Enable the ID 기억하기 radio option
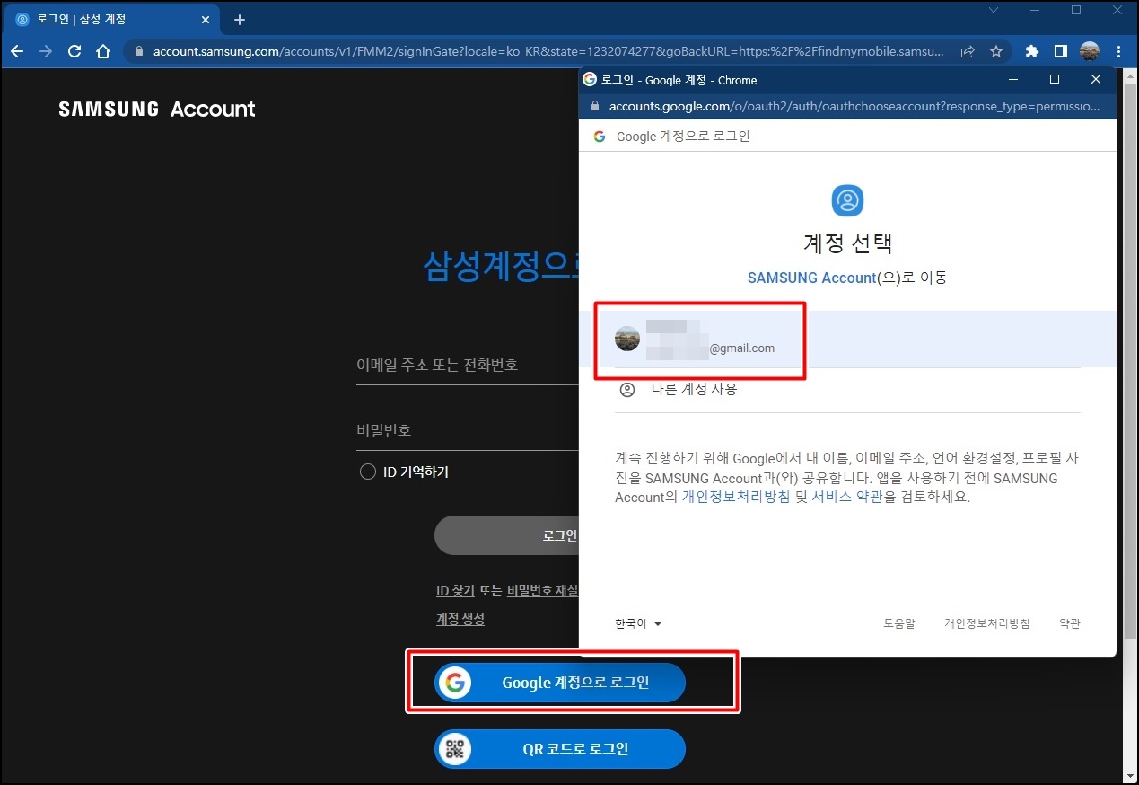The image size is (1139, 785). pos(367,472)
